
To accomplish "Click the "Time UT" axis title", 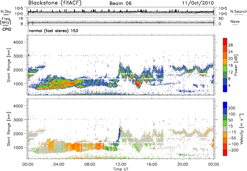I will 121,169.
